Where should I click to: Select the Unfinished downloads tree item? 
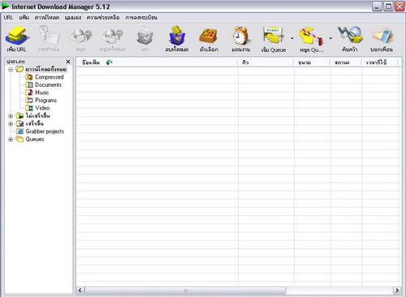click(x=37, y=116)
